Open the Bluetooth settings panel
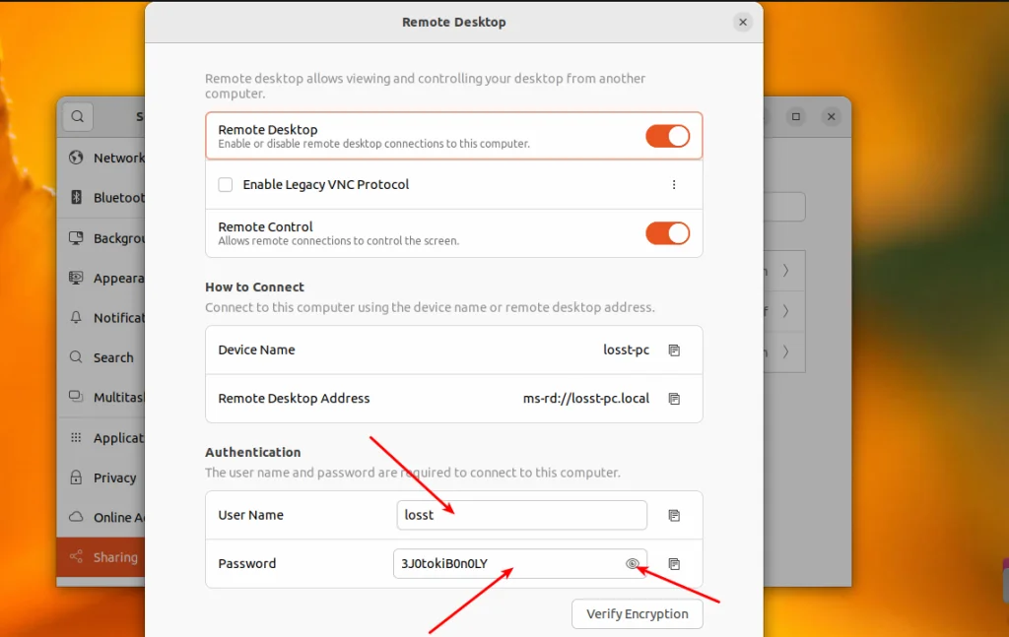The width and height of the screenshot is (1009, 637). [106, 197]
